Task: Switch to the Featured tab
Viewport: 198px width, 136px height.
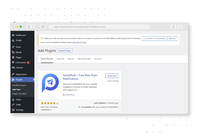Action: click(60, 59)
